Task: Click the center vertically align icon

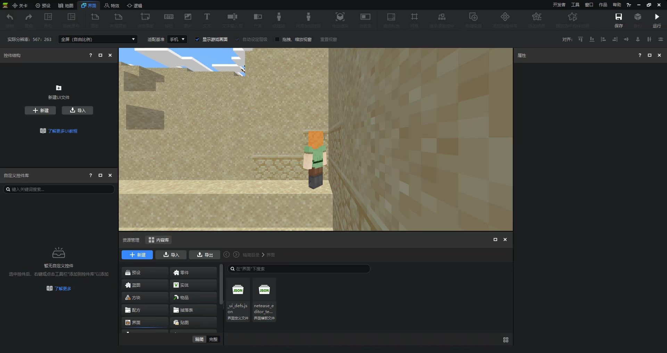Action: click(638, 39)
